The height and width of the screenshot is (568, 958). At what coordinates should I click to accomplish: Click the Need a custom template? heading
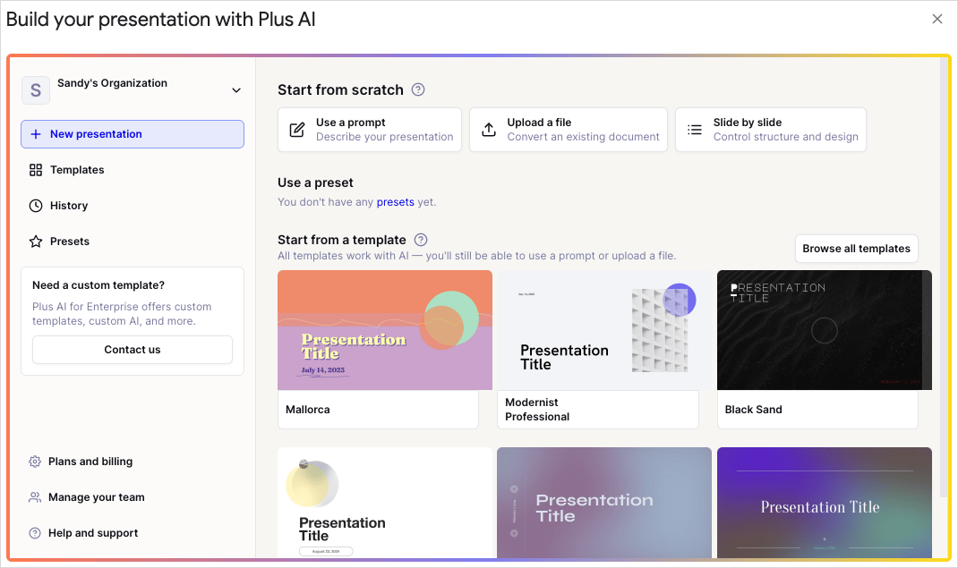(x=98, y=285)
